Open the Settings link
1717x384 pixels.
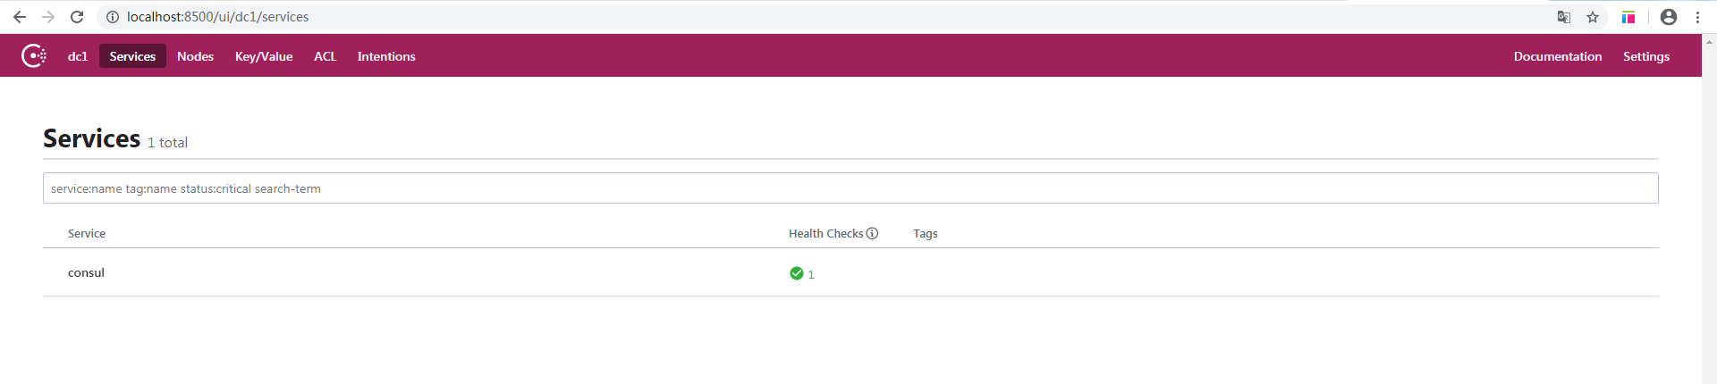1645,56
